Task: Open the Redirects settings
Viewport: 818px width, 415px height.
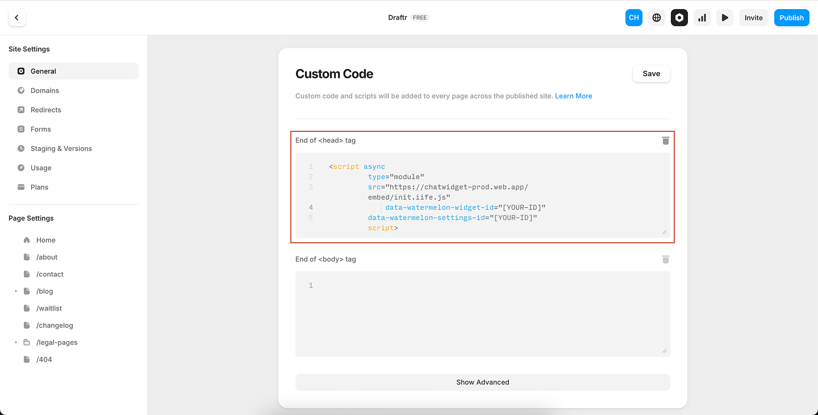Action: 73,110
